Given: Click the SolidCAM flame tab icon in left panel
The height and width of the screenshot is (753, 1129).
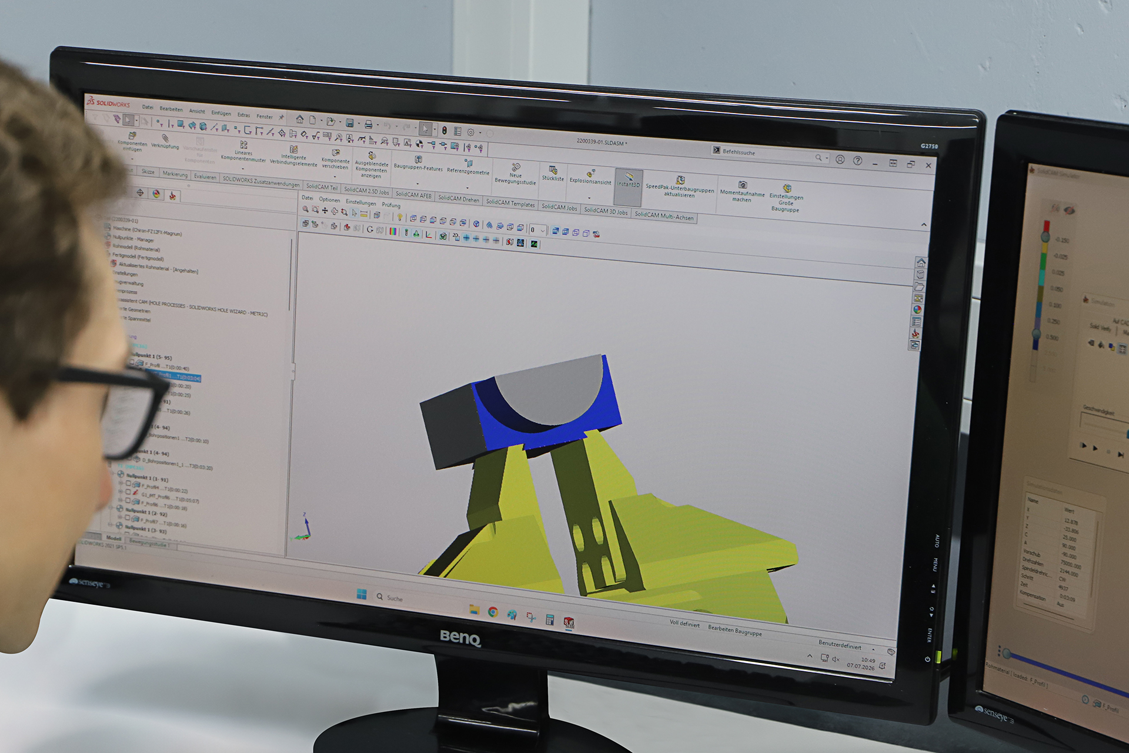Looking at the screenshot, I should click(x=172, y=195).
